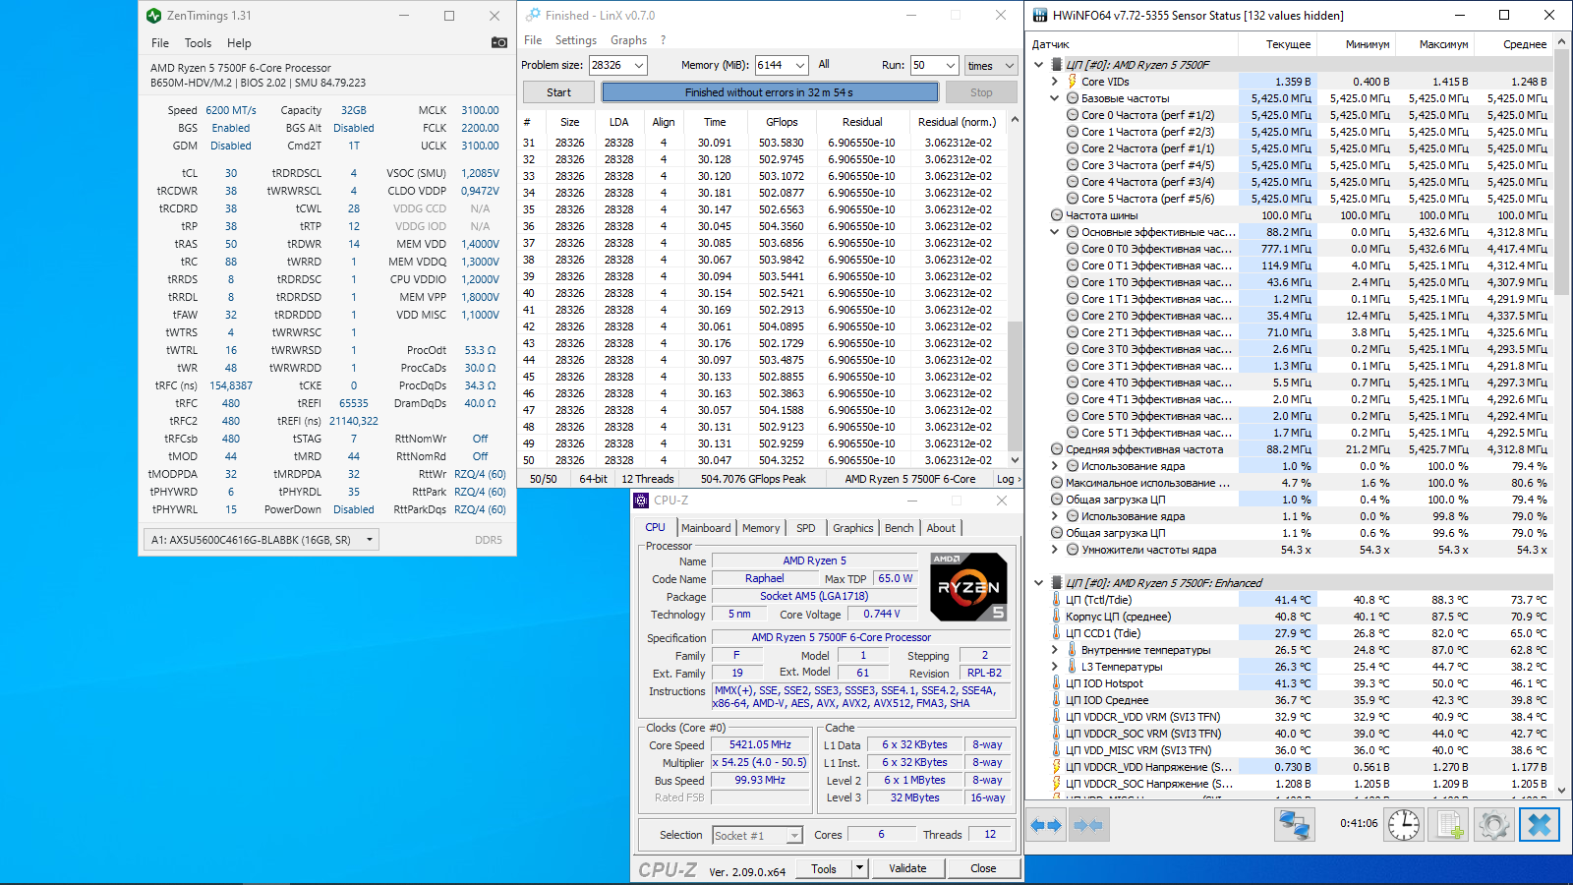This screenshot has height=885, width=1573.
Task: Open the Graphs menu in LinX
Action: coord(628,40)
